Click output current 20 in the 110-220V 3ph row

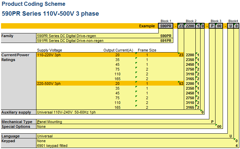click(117, 55)
